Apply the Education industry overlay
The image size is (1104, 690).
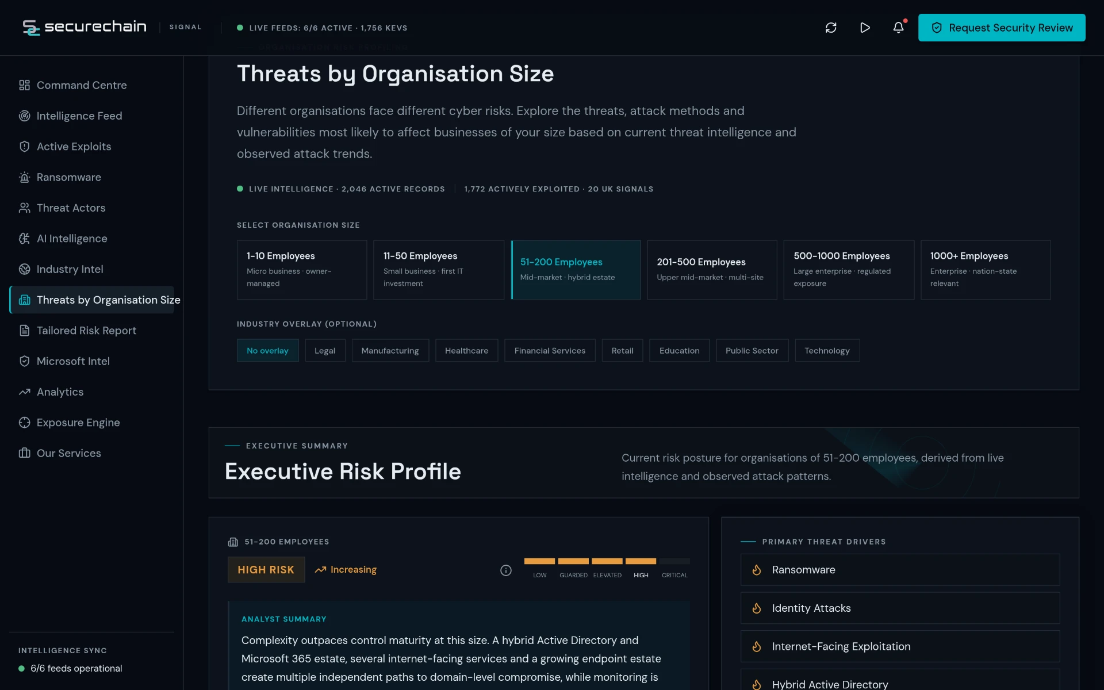pos(679,350)
